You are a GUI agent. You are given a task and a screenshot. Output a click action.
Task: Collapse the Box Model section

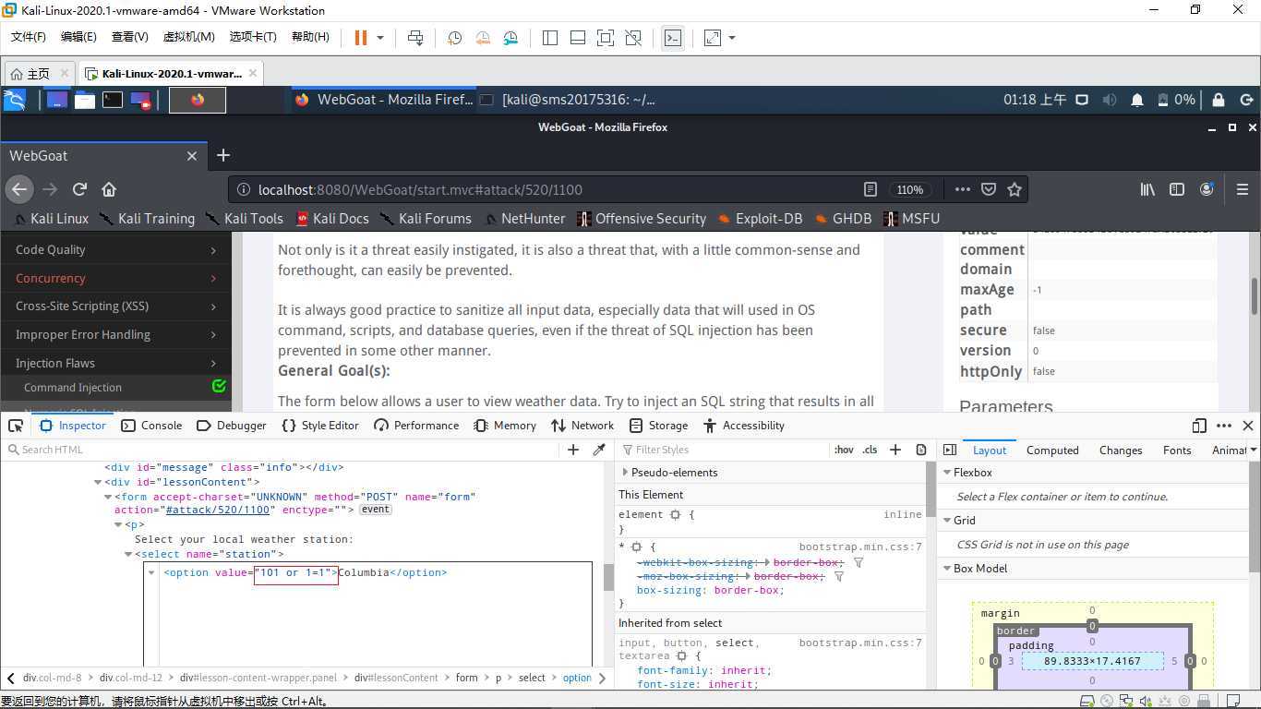point(946,569)
